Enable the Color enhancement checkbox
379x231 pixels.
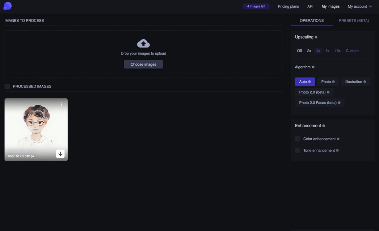(x=298, y=139)
